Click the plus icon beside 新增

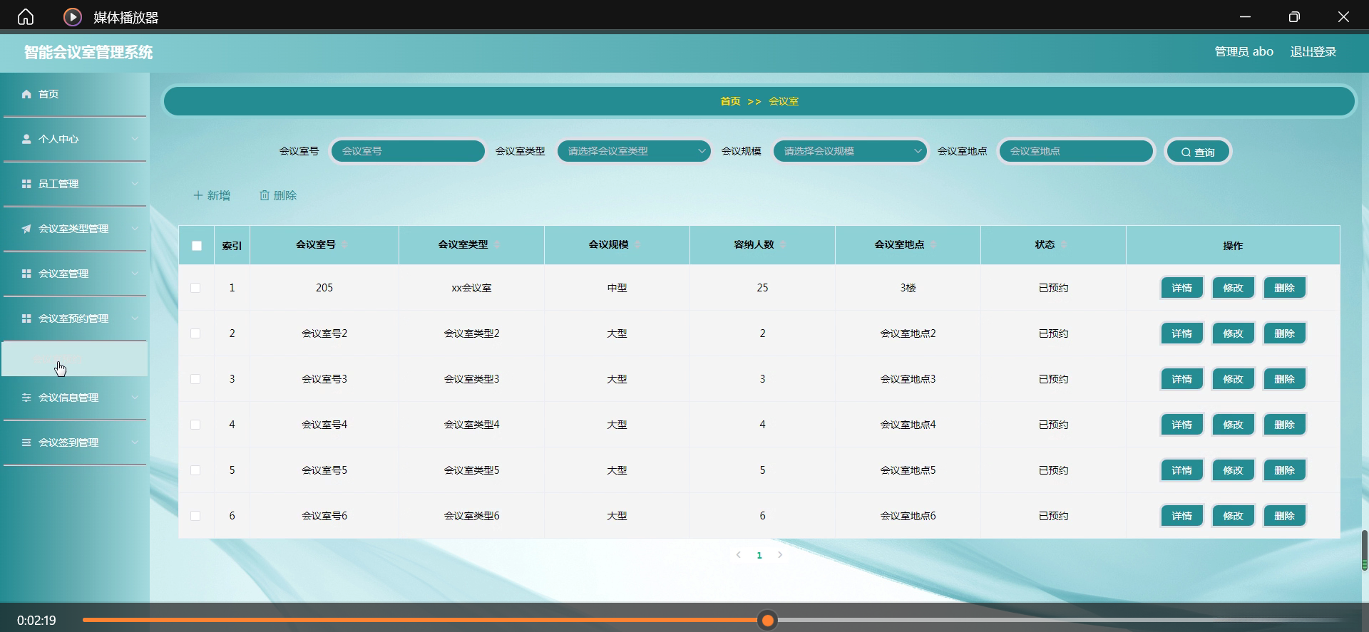(x=198, y=195)
